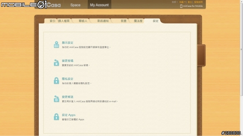
Task: Open the 變更密碼 link
Action: (x=68, y=61)
